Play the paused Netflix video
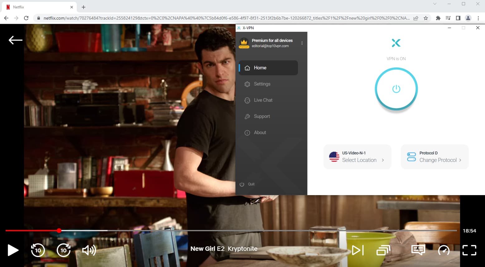The height and width of the screenshot is (267, 485). pos(13,250)
